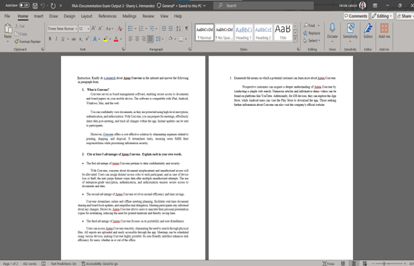The width and height of the screenshot is (414, 266).
Task: Open the Change Case dropdown
Action: tap(109, 28)
